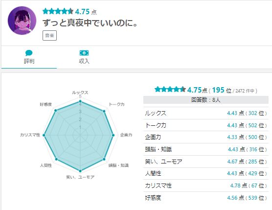Click the 笑い、ユーモア row in score table
This screenshot has height=210, width=272.
click(x=206, y=162)
